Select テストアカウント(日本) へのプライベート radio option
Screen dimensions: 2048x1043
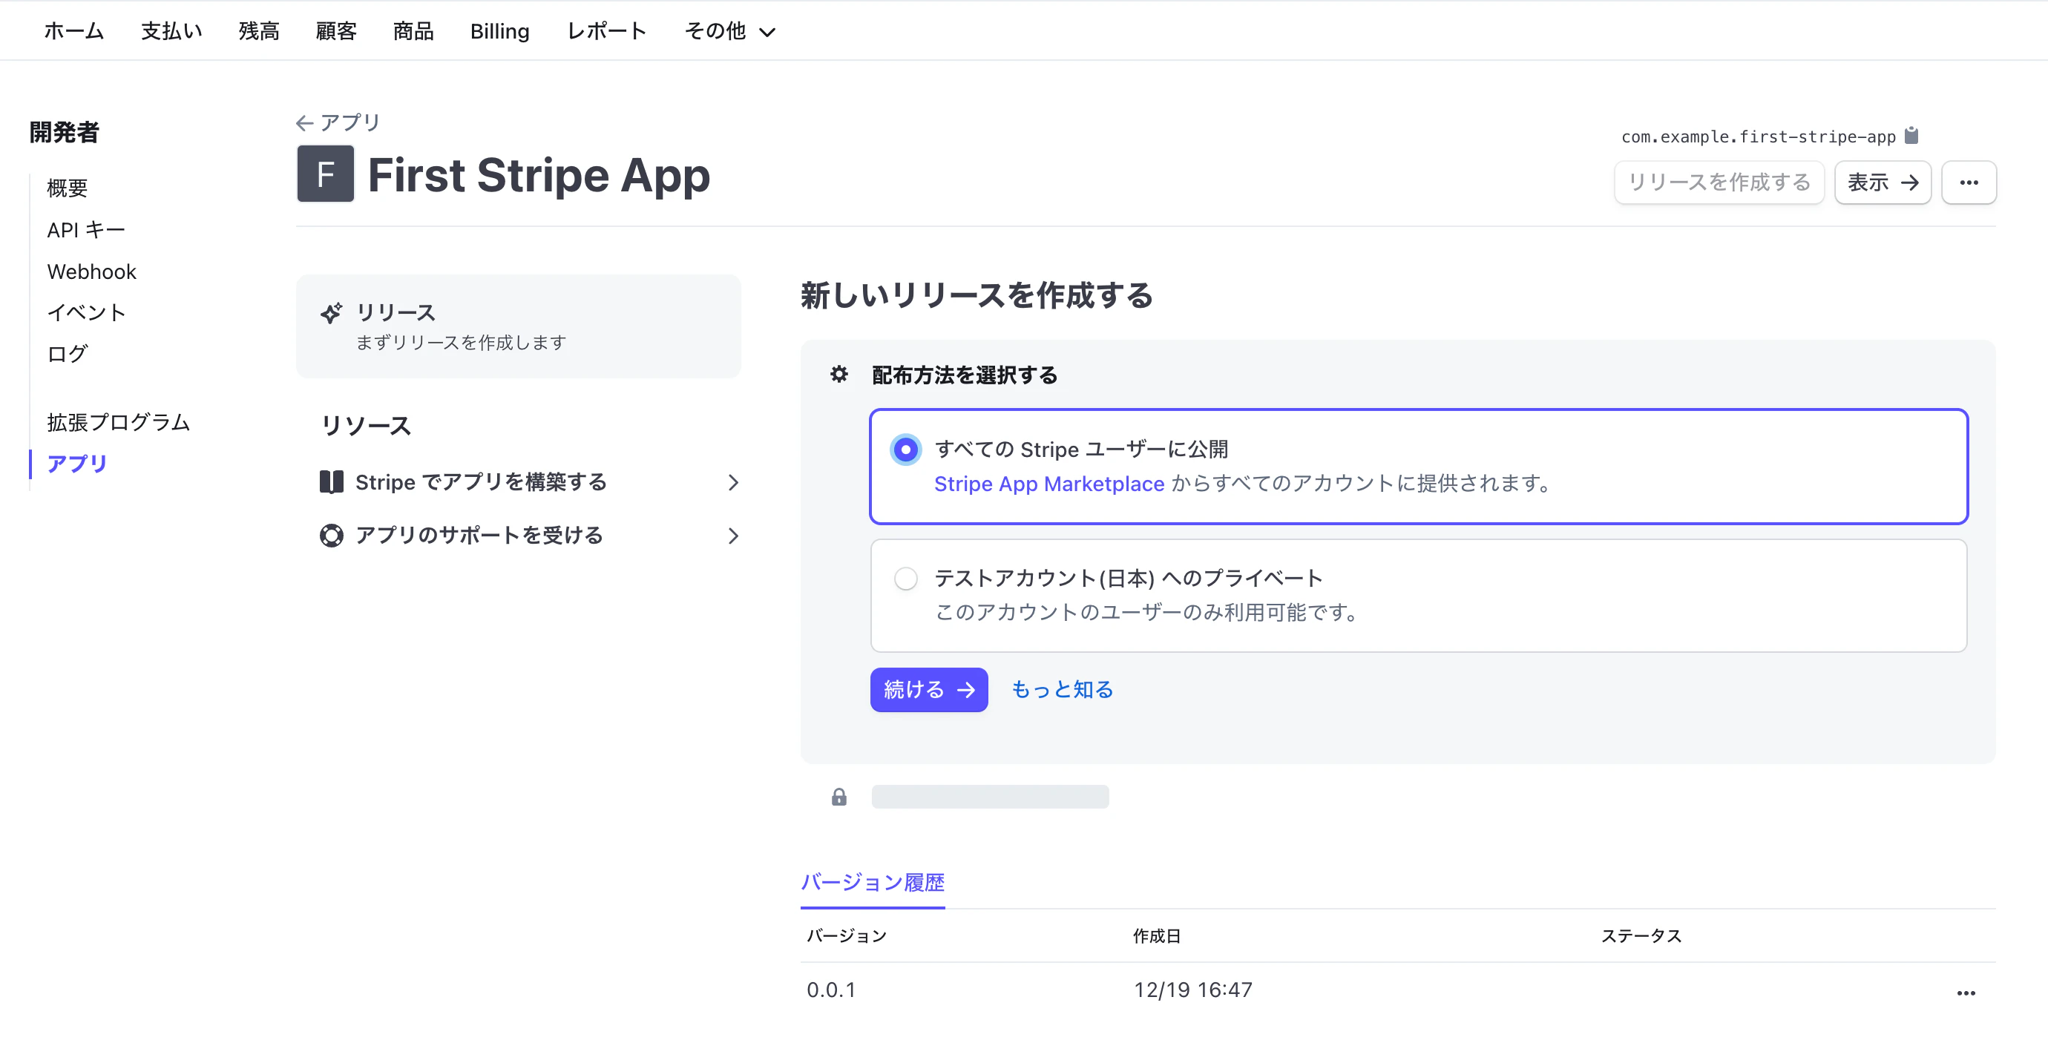coord(905,578)
